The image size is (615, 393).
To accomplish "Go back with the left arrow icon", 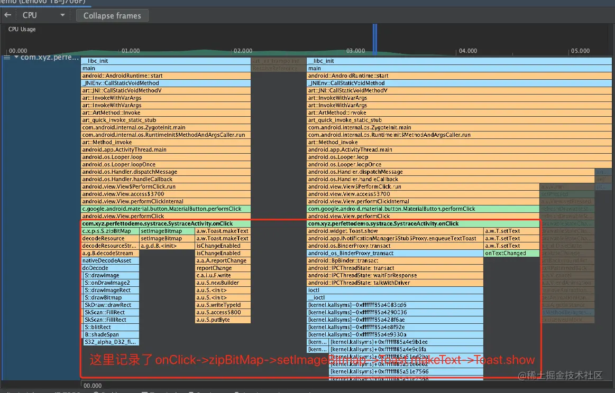I will [7, 15].
